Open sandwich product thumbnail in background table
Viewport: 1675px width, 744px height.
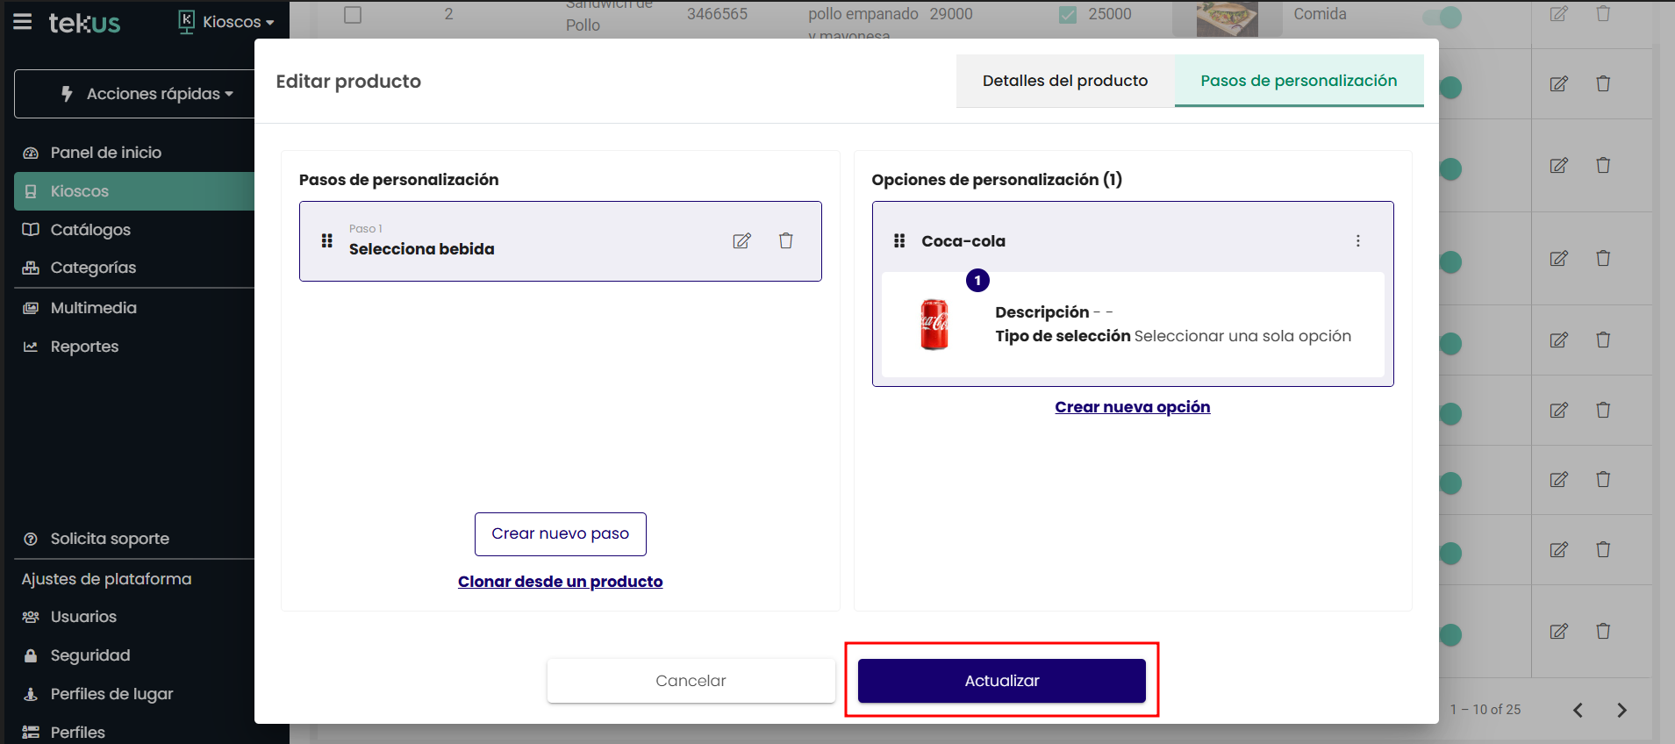1228,18
